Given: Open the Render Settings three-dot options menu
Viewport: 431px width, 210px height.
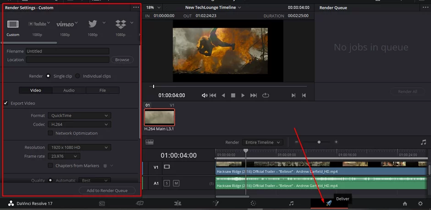Looking at the screenshot, I should [136, 7].
